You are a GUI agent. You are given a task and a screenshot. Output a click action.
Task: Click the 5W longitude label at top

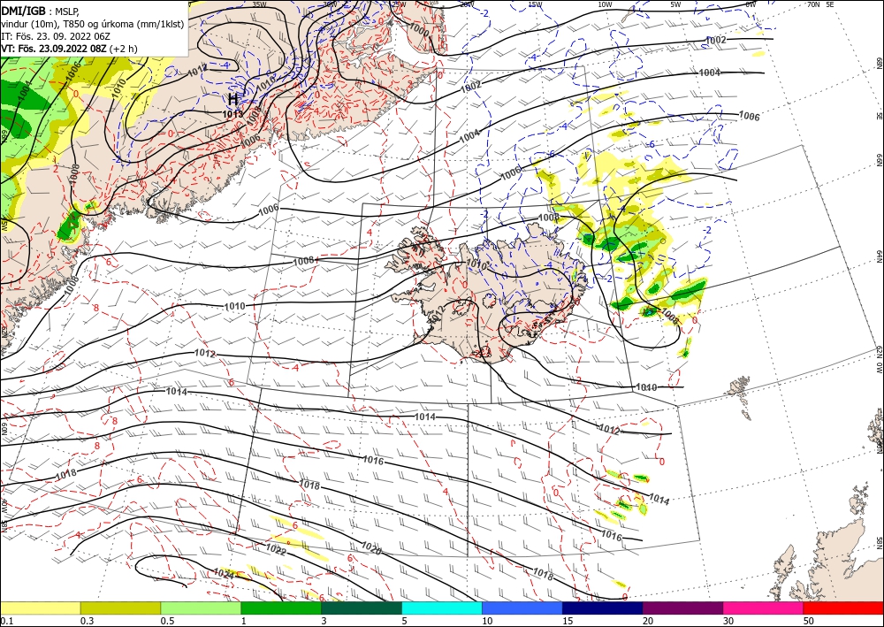click(675, 4)
